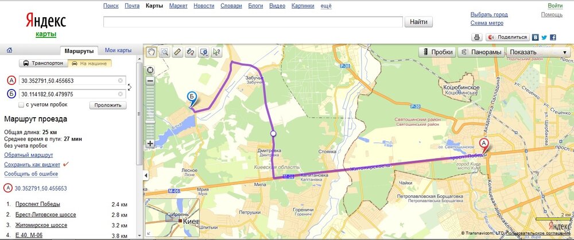The height and width of the screenshot is (240, 574).
Task: Collapse the side panel with arrow
Action: pyautogui.click(x=146, y=176)
